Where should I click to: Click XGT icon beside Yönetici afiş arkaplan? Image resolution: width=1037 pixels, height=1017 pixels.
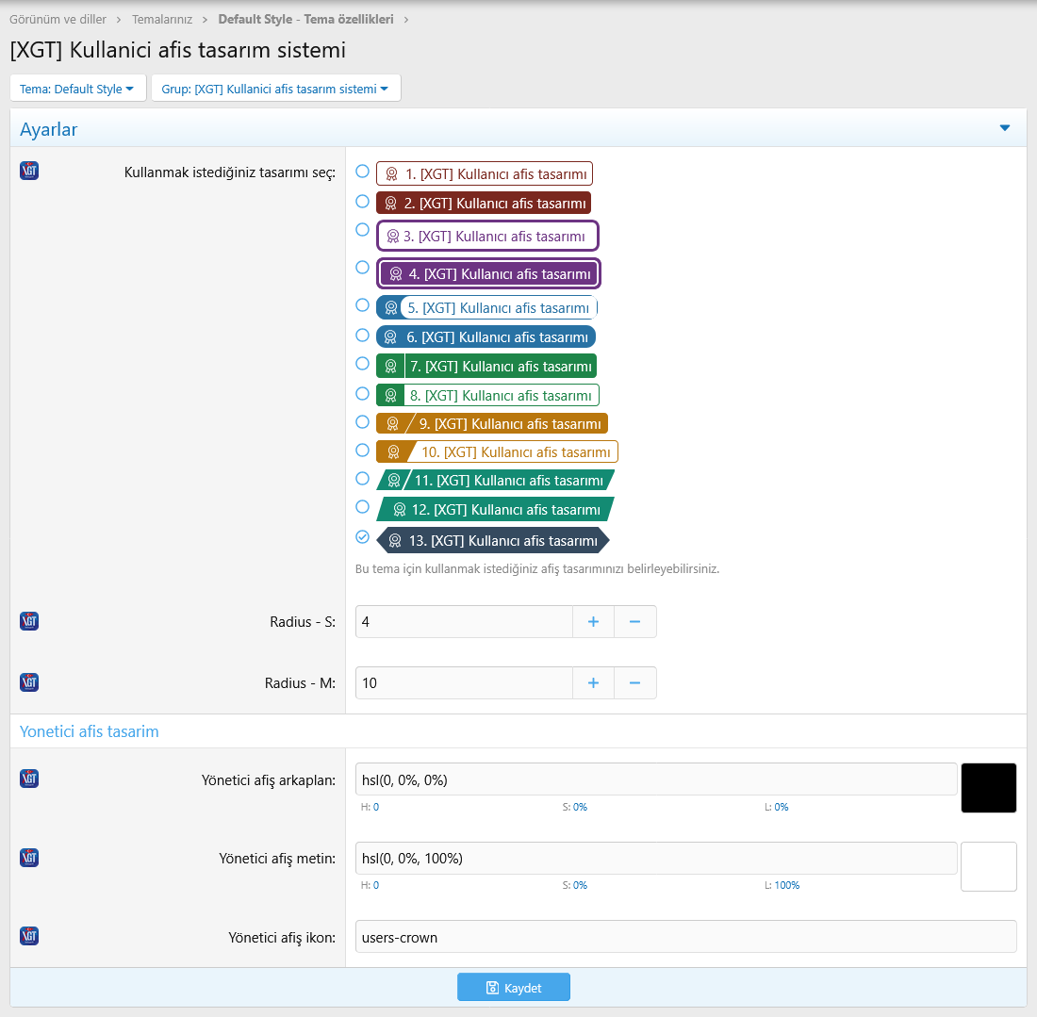(x=29, y=779)
